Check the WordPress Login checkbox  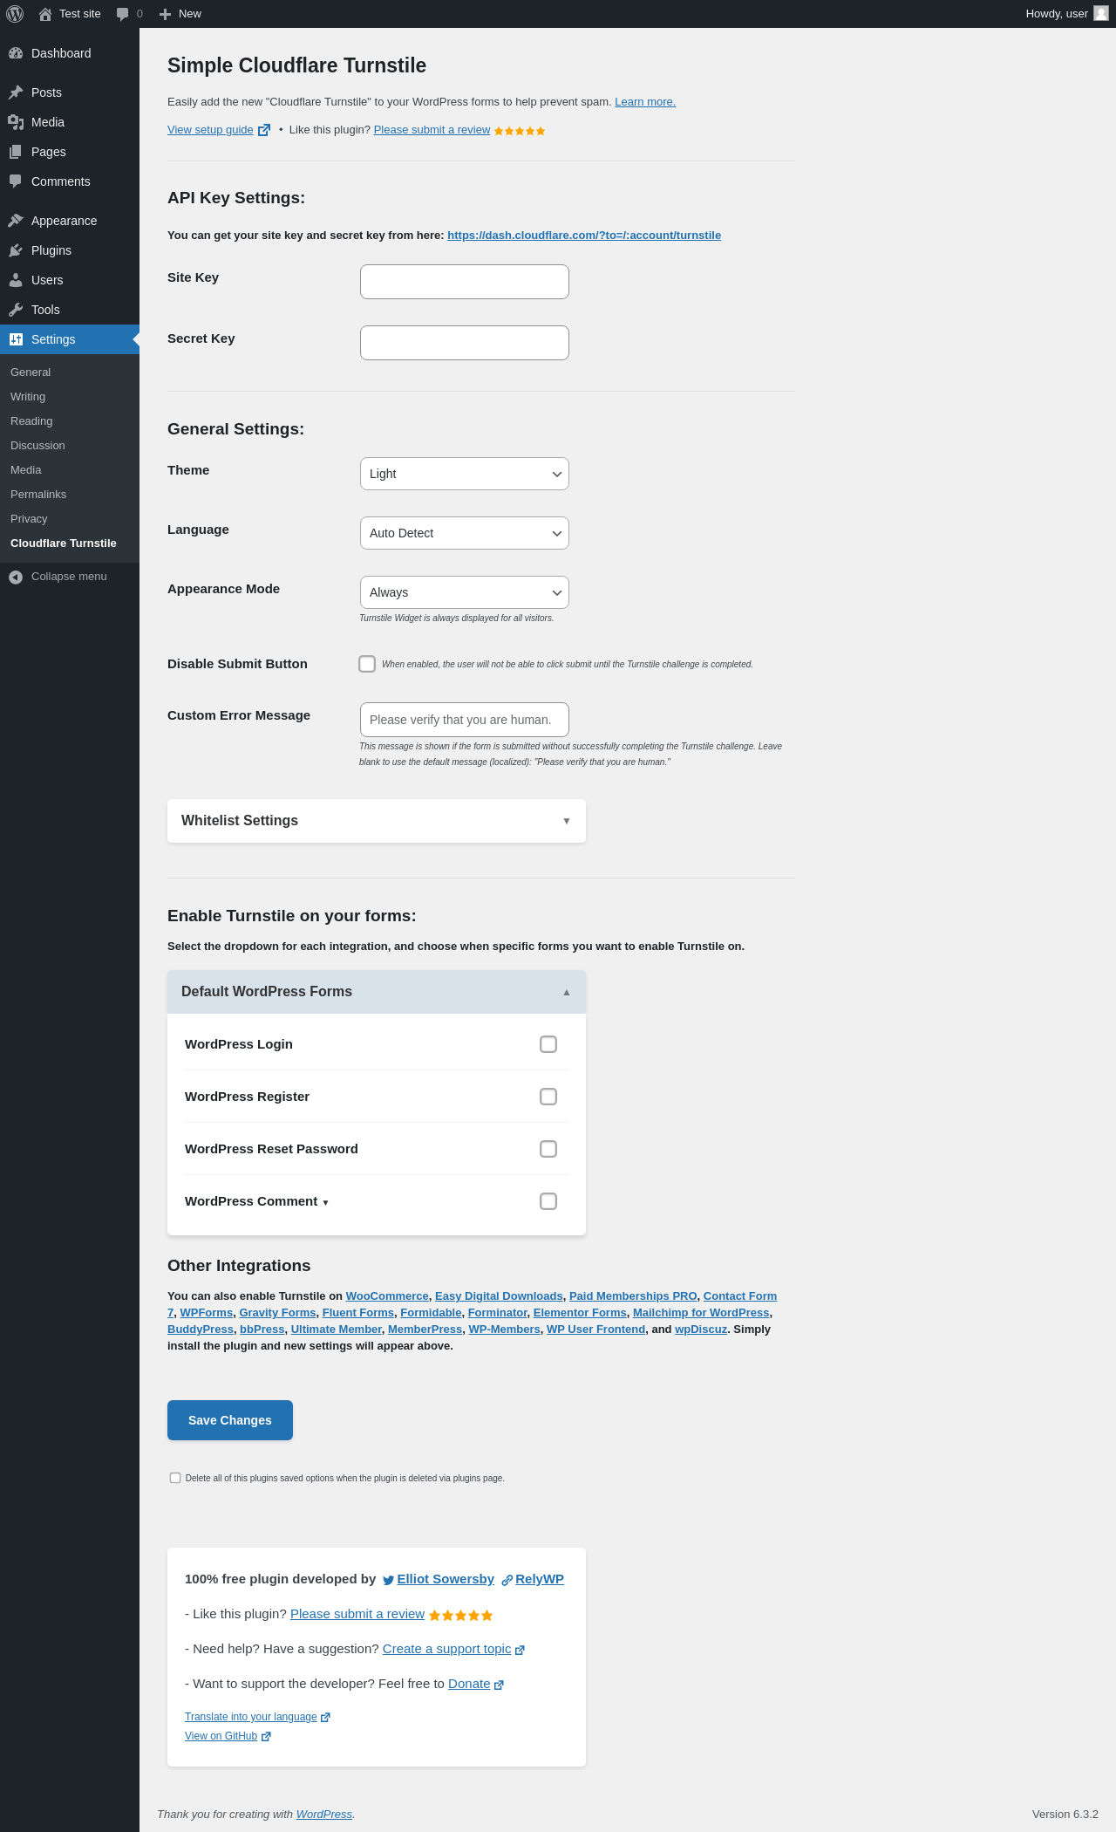548,1044
